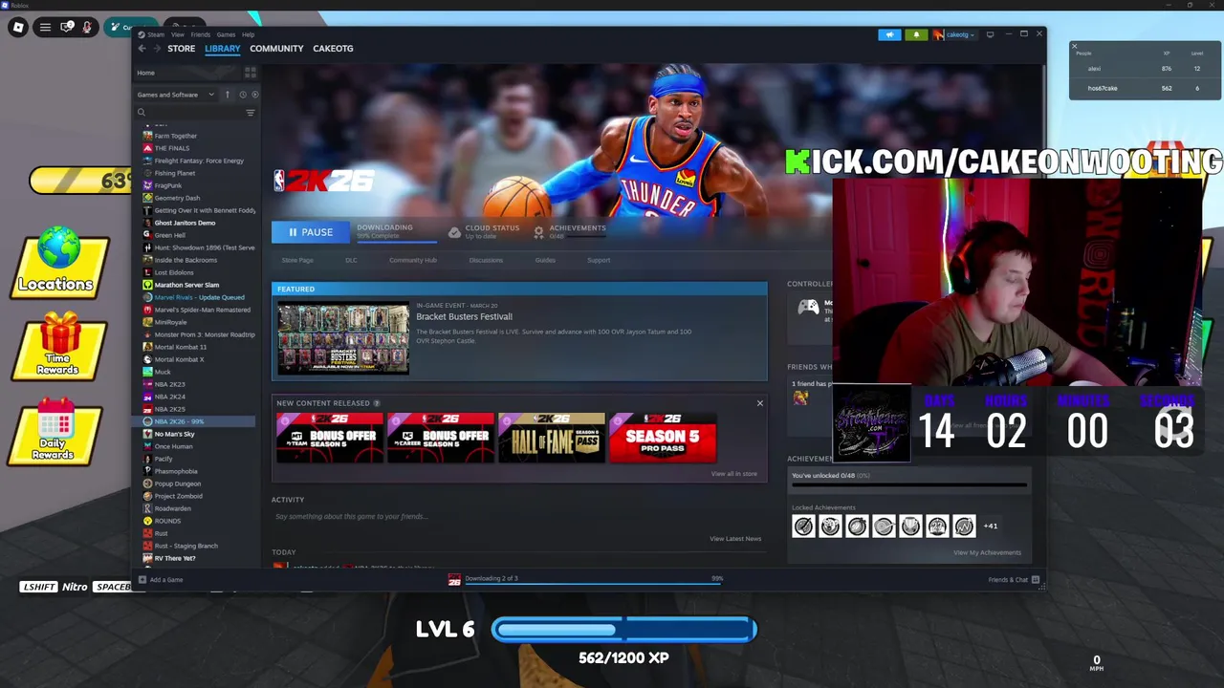Open Daily Rewards calendar icon in Roblox
The height and width of the screenshot is (688, 1224).
55,419
